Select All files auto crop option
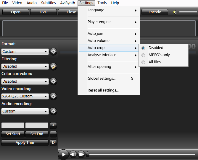The image size is (198, 160). pyautogui.click(x=154, y=62)
